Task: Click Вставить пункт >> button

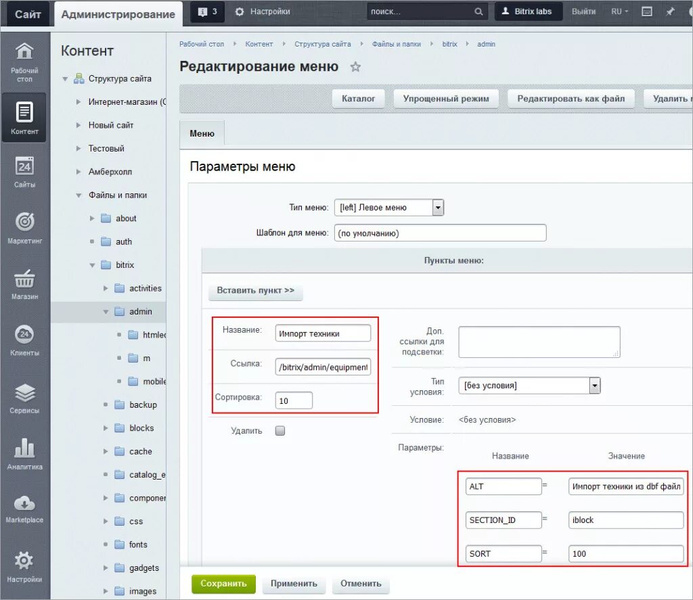Action: point(255,290)
